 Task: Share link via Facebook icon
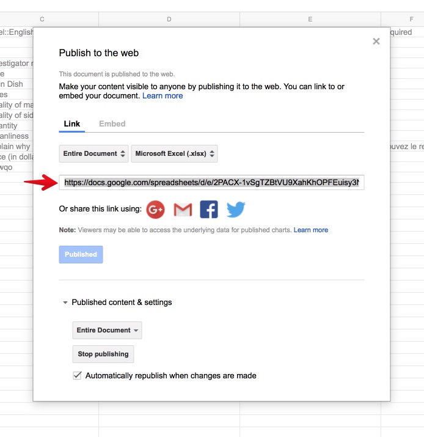click(209, 210)
